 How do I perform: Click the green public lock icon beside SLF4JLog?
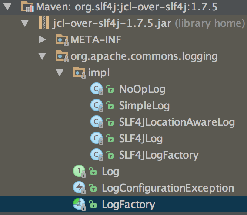[x=110, y=138]
